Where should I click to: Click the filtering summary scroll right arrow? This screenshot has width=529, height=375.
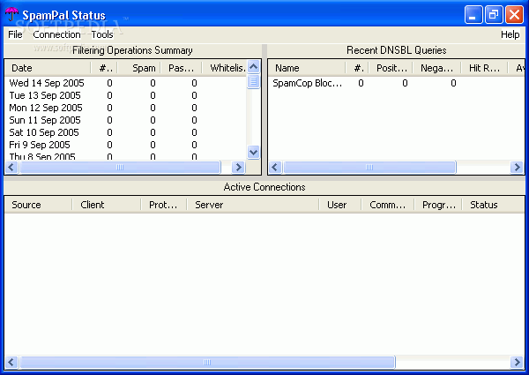click(x=239, y=167)
